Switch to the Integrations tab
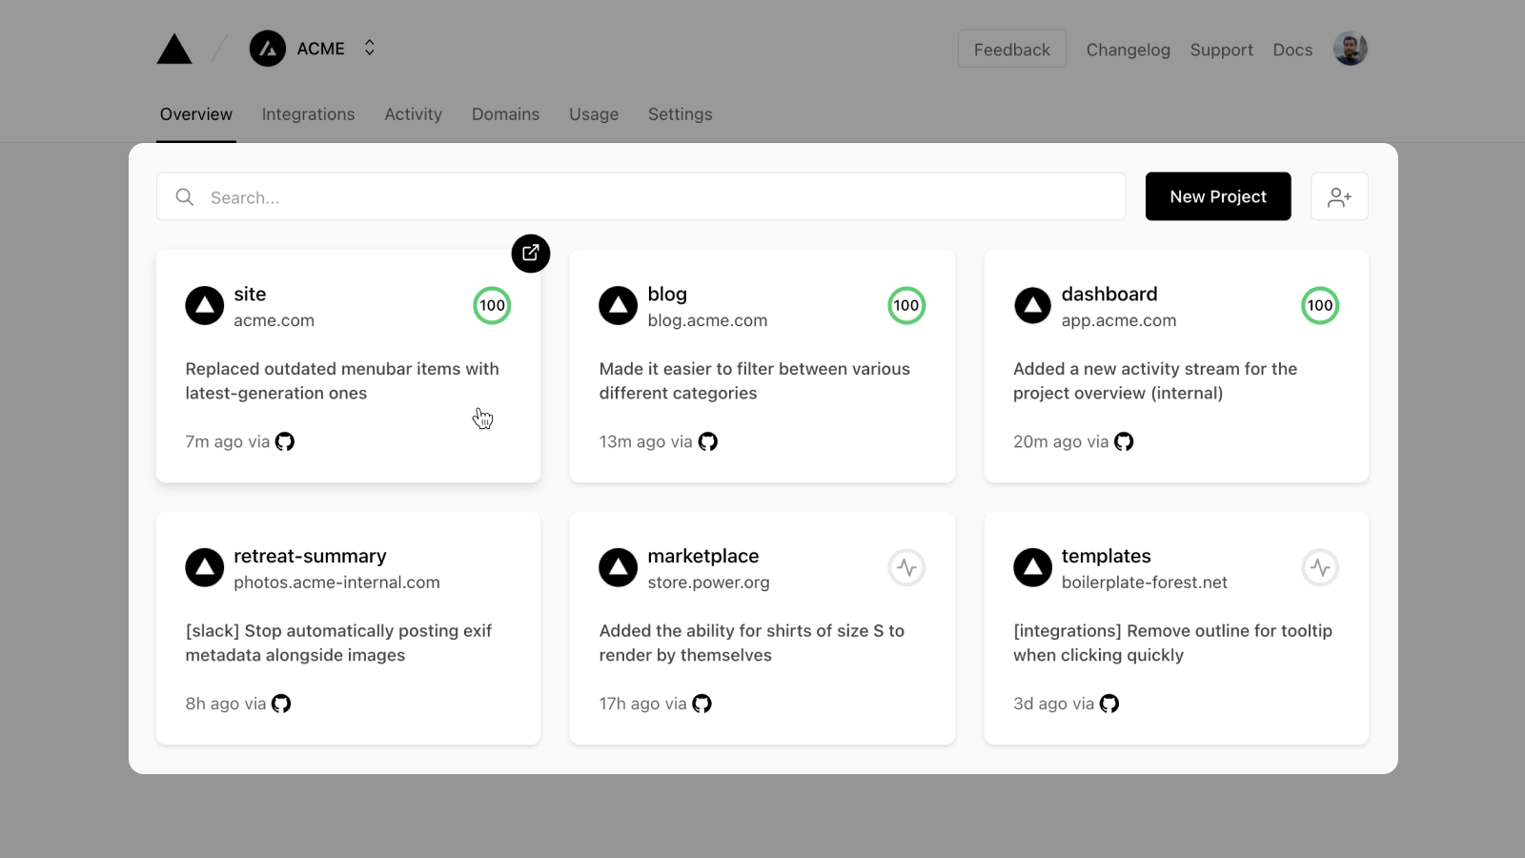Screen dimensions: 1525x858 (308, 113)
